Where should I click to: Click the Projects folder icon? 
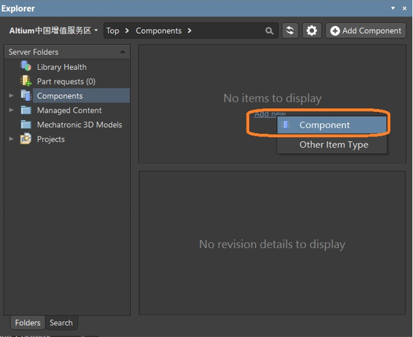click(x=26, y=138)
